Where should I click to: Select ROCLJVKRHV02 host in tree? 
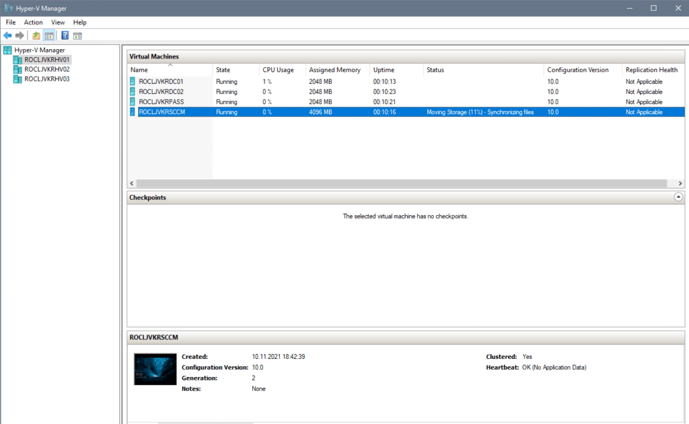click(x=46, y=69)
